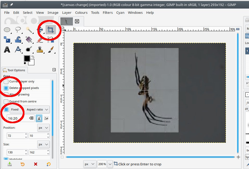Enable Current layer only checkbox
The image size is (249, 169).
pos(6,81)
